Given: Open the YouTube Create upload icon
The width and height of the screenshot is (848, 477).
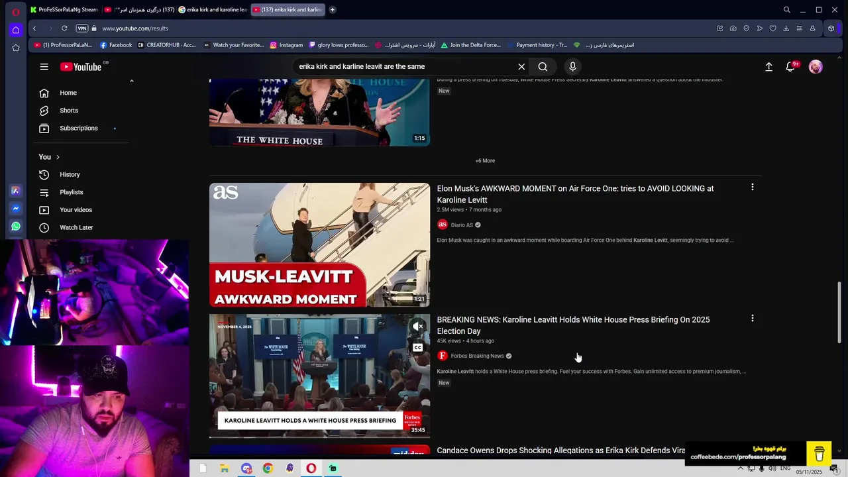Looking at the screenshot, I should tap(768, 67).
